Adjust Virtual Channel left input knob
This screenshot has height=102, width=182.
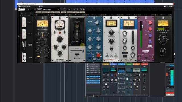[x=38, y=35]
